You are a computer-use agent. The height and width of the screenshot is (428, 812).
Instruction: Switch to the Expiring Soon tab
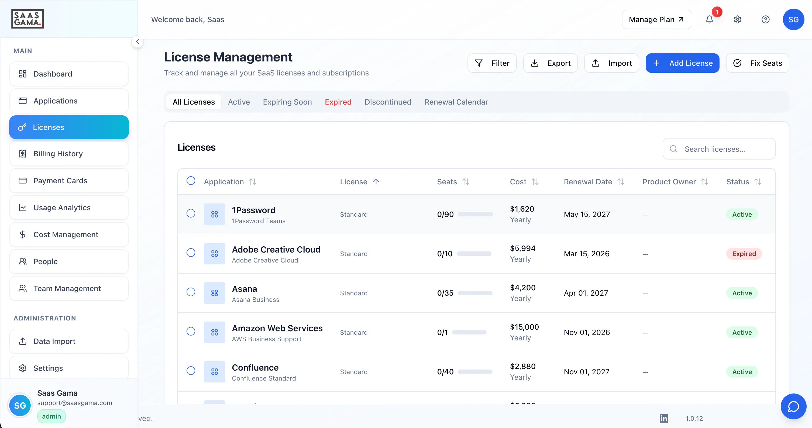[287, 102]
